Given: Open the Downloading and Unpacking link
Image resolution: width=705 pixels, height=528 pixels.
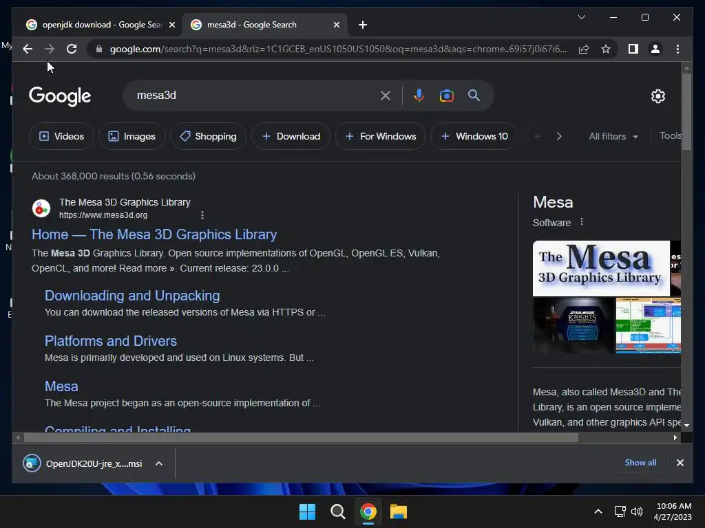Looking at the screenshot, I should (x=132, y=296).
